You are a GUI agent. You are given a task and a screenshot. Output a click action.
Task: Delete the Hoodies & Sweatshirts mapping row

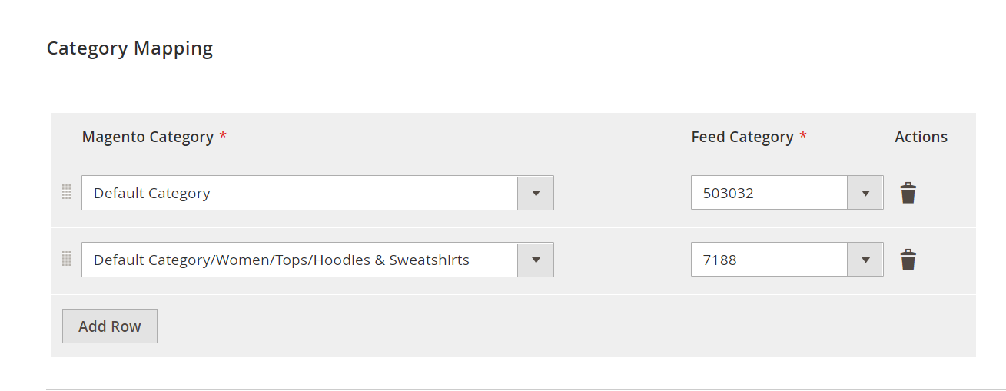coord(908,260)
